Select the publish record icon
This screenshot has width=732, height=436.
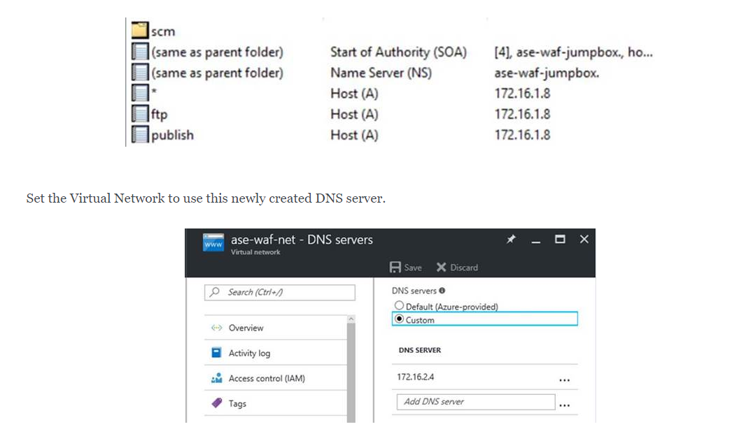(139, 134)
